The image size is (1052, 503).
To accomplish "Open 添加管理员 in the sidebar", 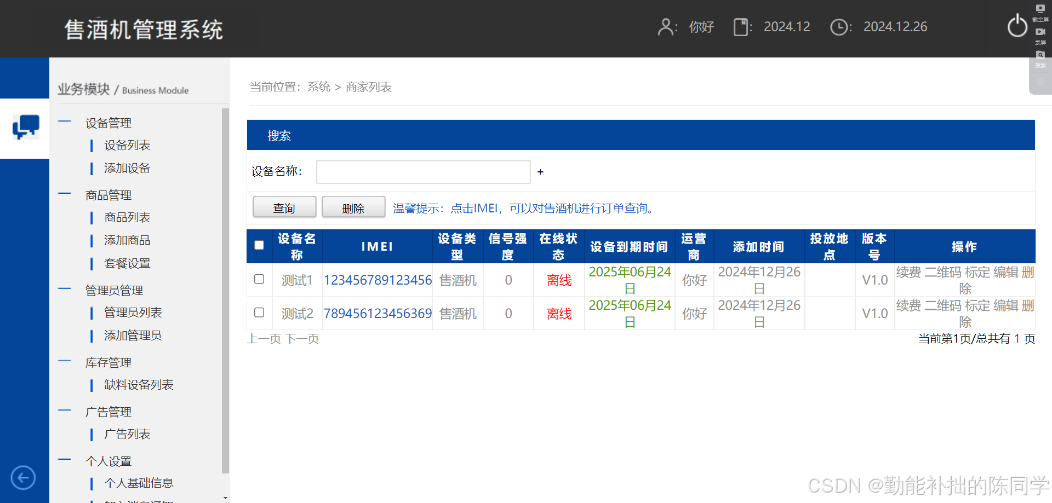I will tap(133, 336).
